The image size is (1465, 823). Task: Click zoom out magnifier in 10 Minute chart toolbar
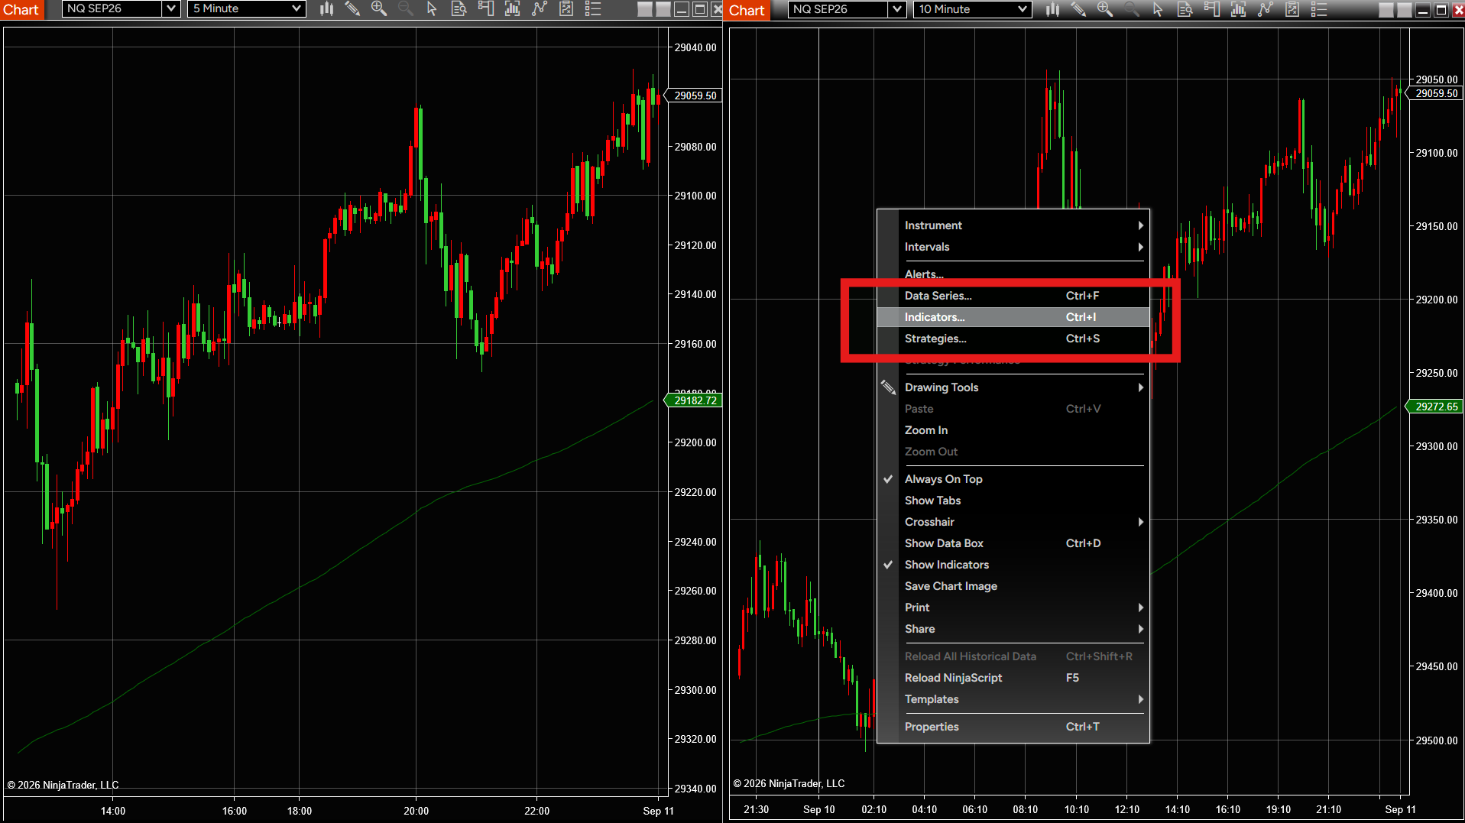tap(1131, 9)
